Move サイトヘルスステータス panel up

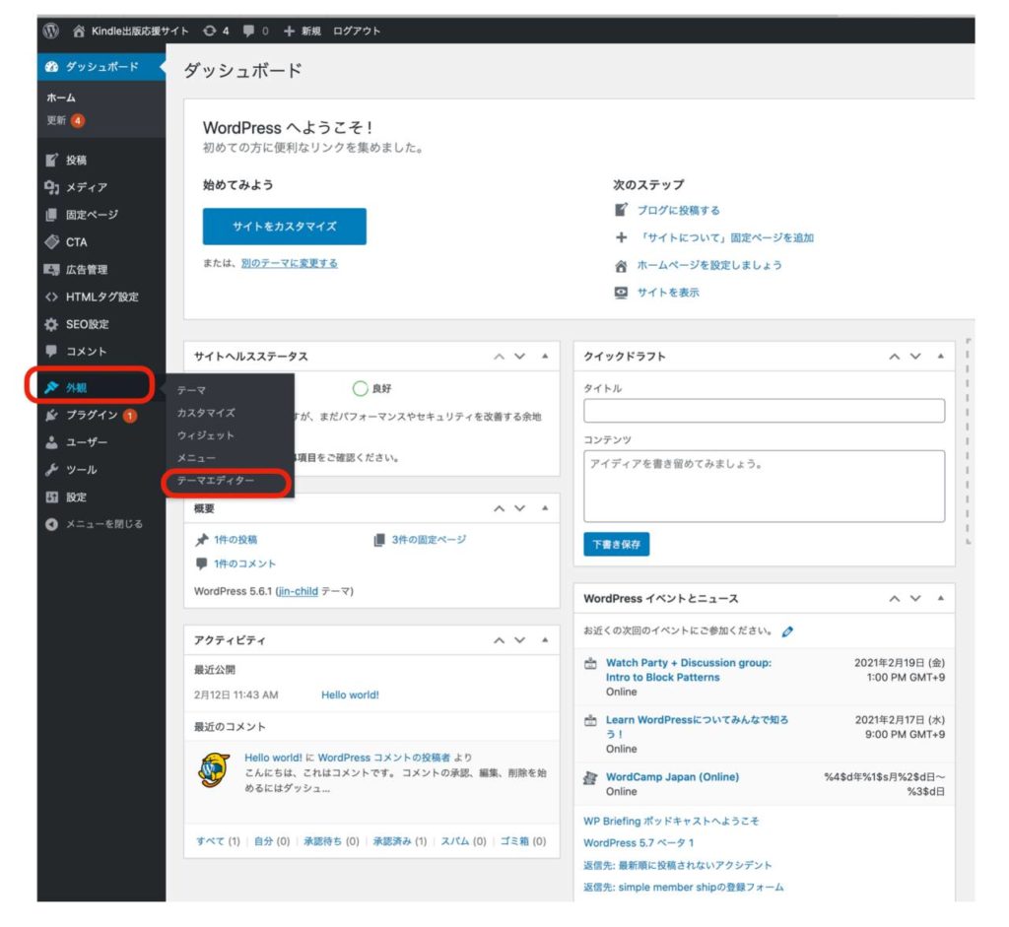(499, 357)
